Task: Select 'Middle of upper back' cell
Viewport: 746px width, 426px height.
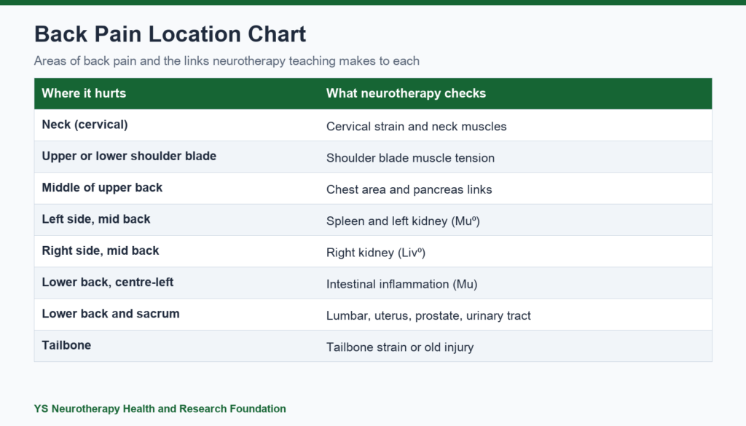Action: click(102, 188)
